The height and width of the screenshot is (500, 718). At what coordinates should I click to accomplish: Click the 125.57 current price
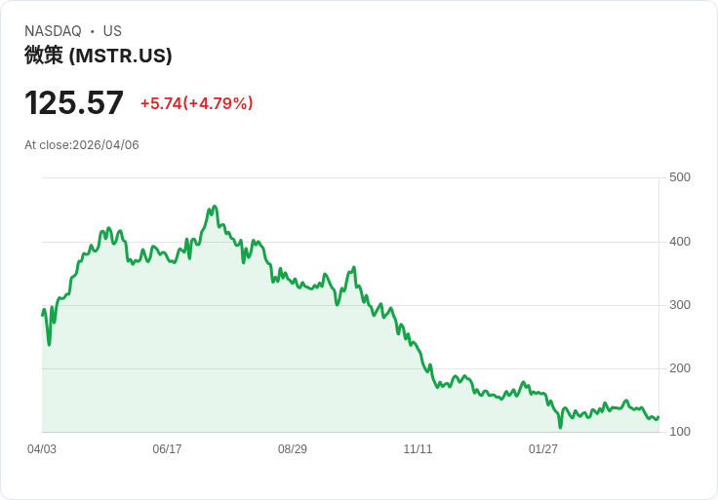[x=74, y=103]
